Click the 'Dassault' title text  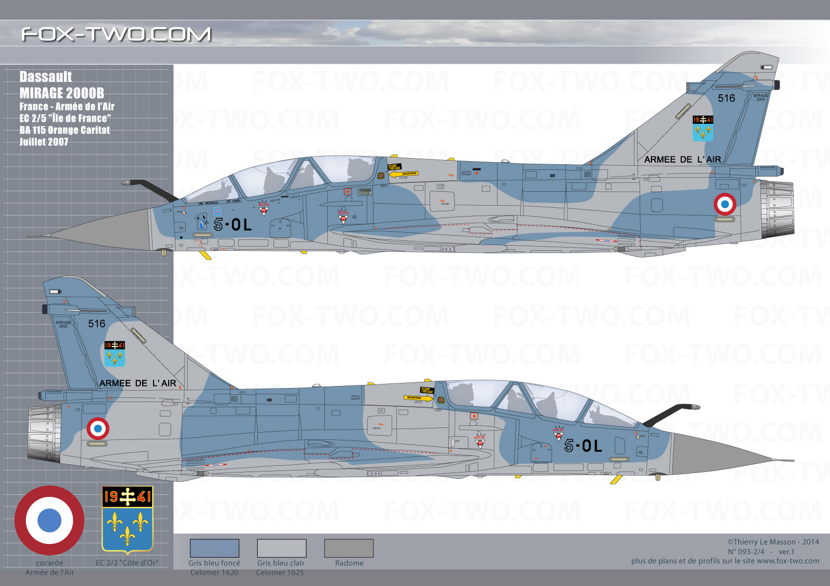46,77
